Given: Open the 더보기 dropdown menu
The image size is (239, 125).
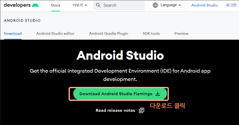Looking at the screenshot, I should click(80, 5).
